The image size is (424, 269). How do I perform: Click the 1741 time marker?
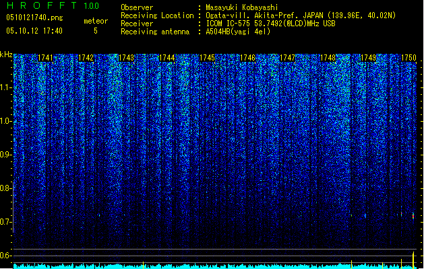[45, 58]
